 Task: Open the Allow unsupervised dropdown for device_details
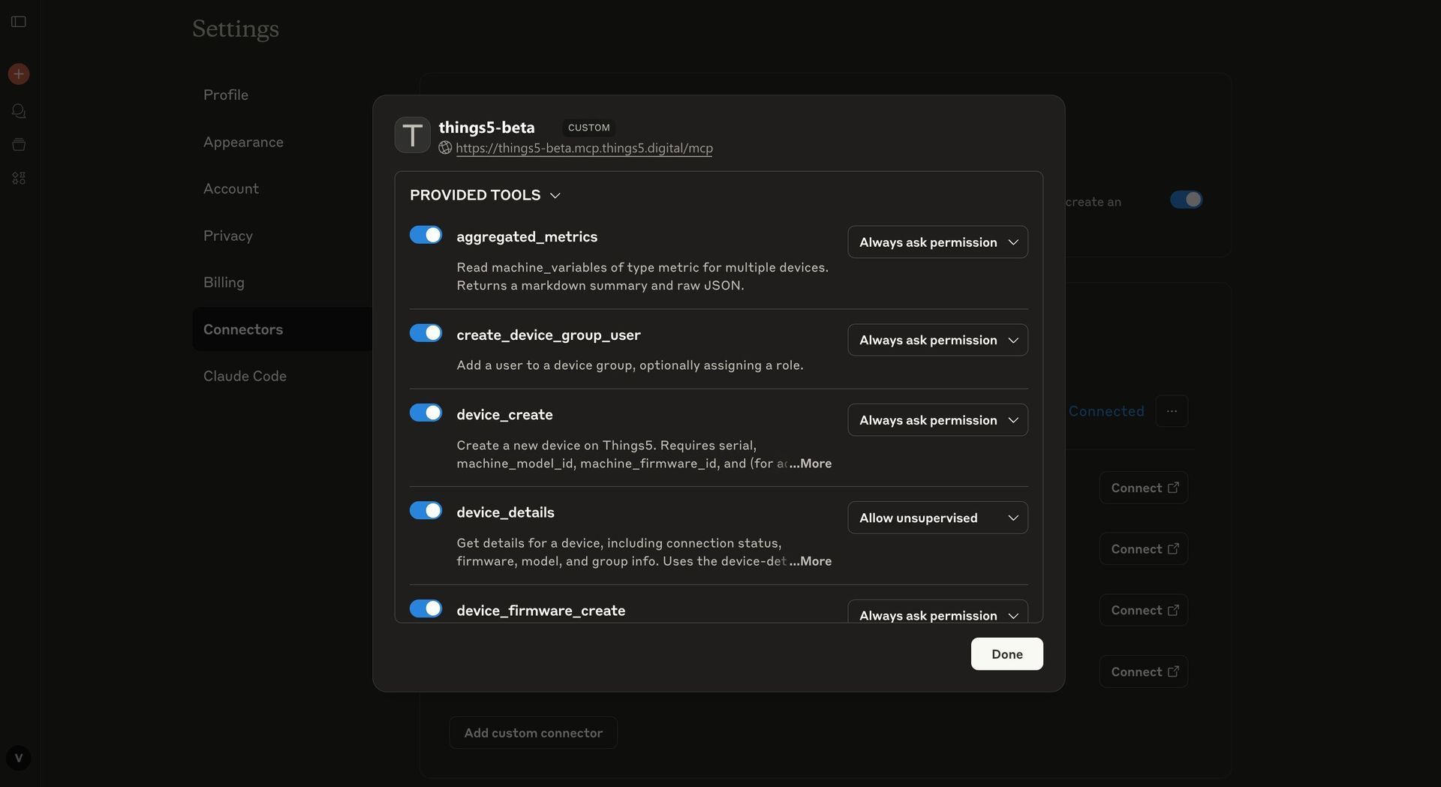937,518
